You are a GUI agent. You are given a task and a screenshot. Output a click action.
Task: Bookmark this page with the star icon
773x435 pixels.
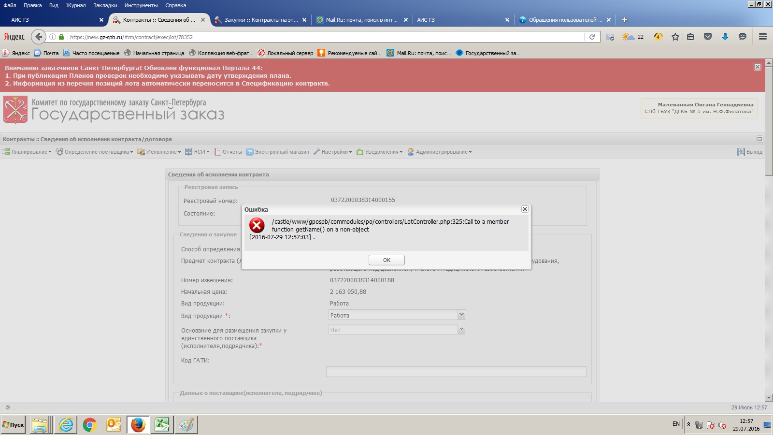[x=675, y=37]
